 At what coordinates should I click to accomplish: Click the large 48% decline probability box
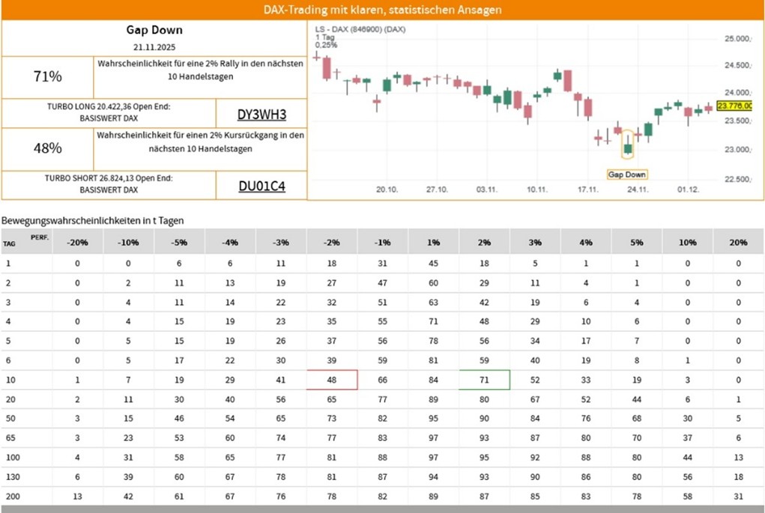[48, 148]
